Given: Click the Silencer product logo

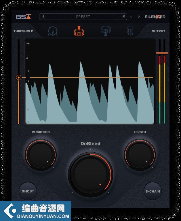Looking at the screenshot, I should pos(155,17).
